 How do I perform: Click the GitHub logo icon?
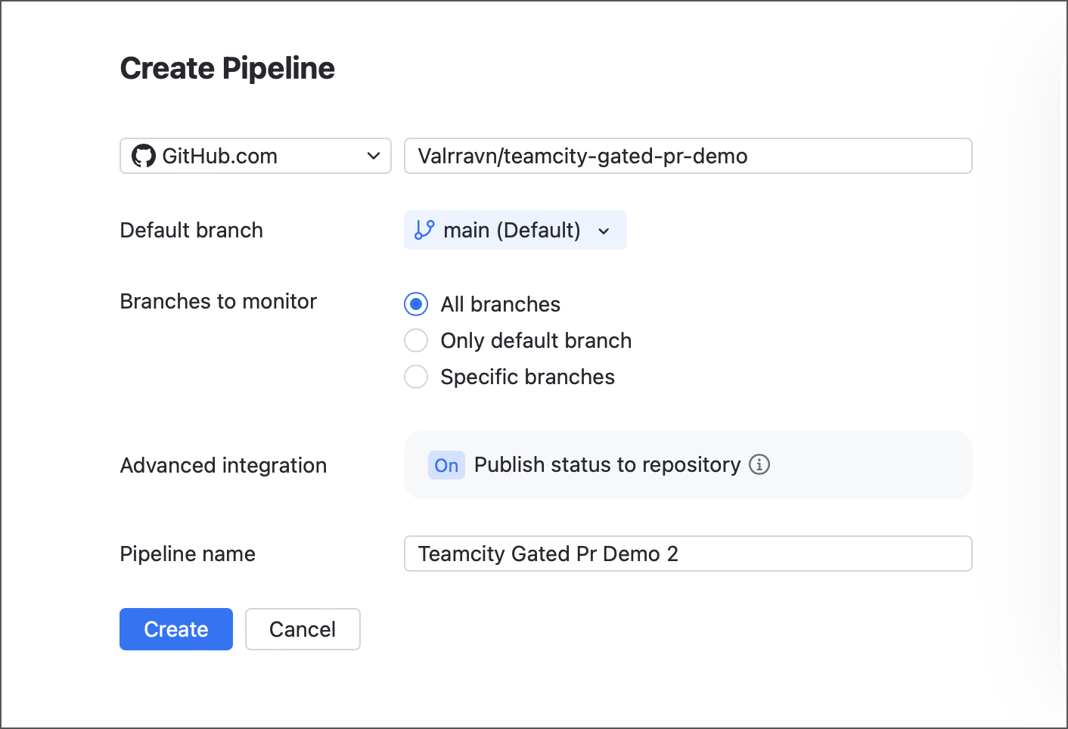[x=144, y=156]
